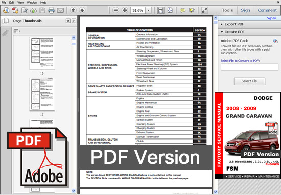Go to next page with down arrow

click(82, 10)
